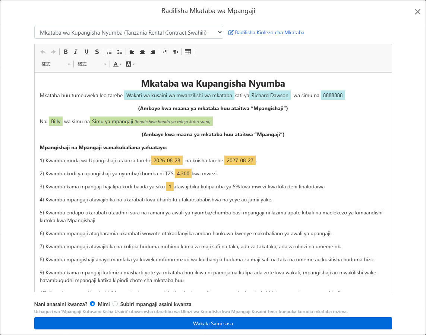Click the Richard Dawson landlord field
Screen dimensions: 426x335
tap(270, 95)
